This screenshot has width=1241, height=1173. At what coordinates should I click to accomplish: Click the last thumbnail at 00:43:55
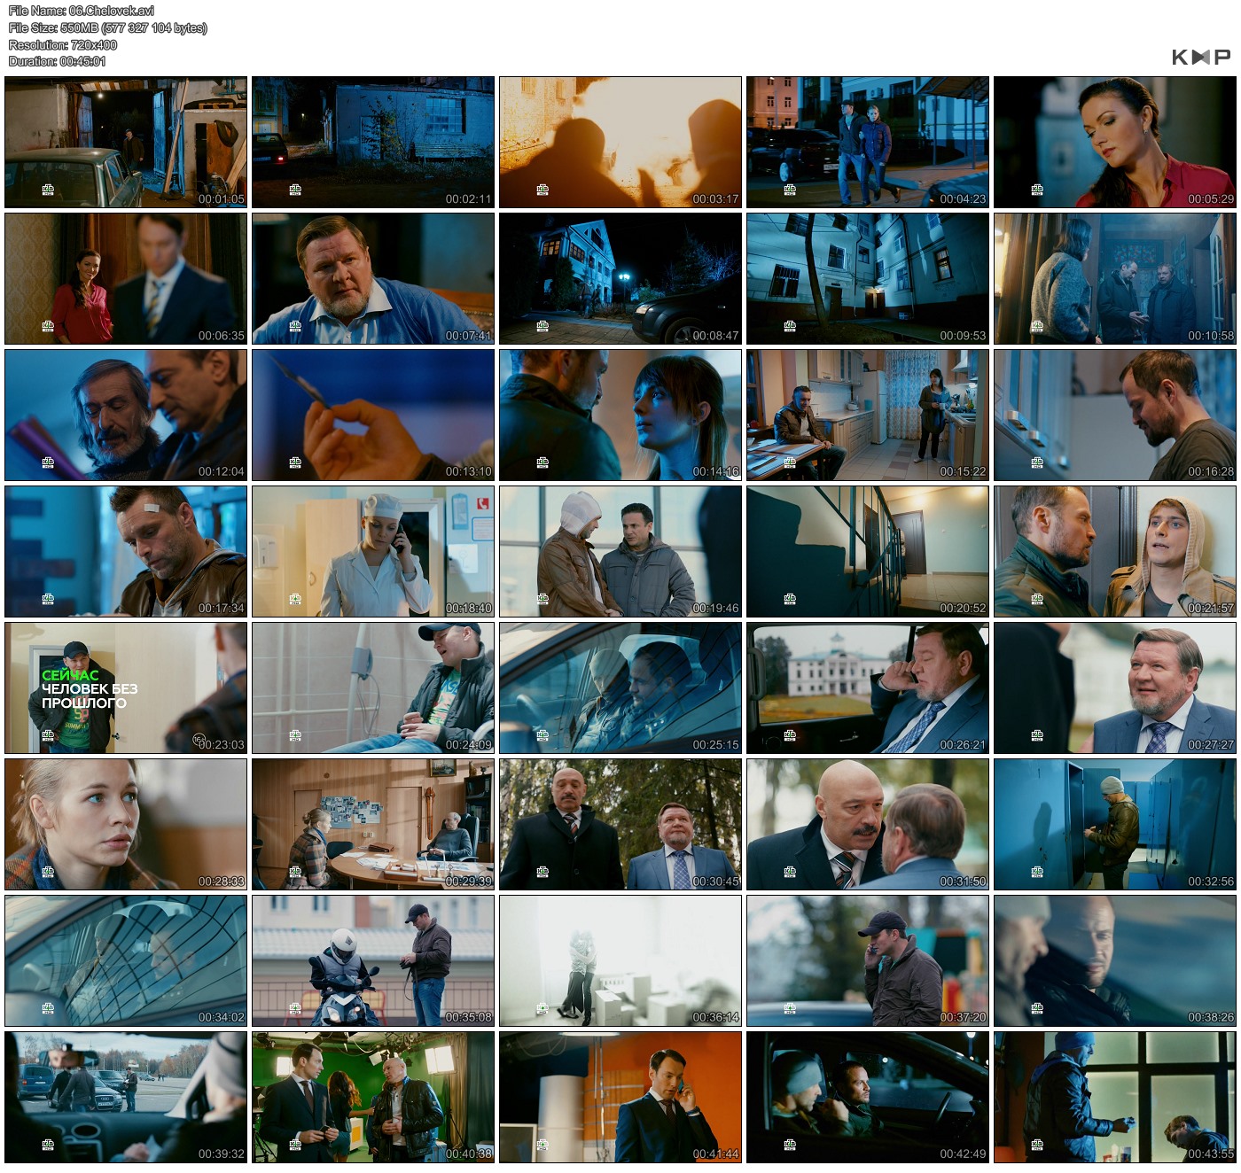[1114, 1097]
